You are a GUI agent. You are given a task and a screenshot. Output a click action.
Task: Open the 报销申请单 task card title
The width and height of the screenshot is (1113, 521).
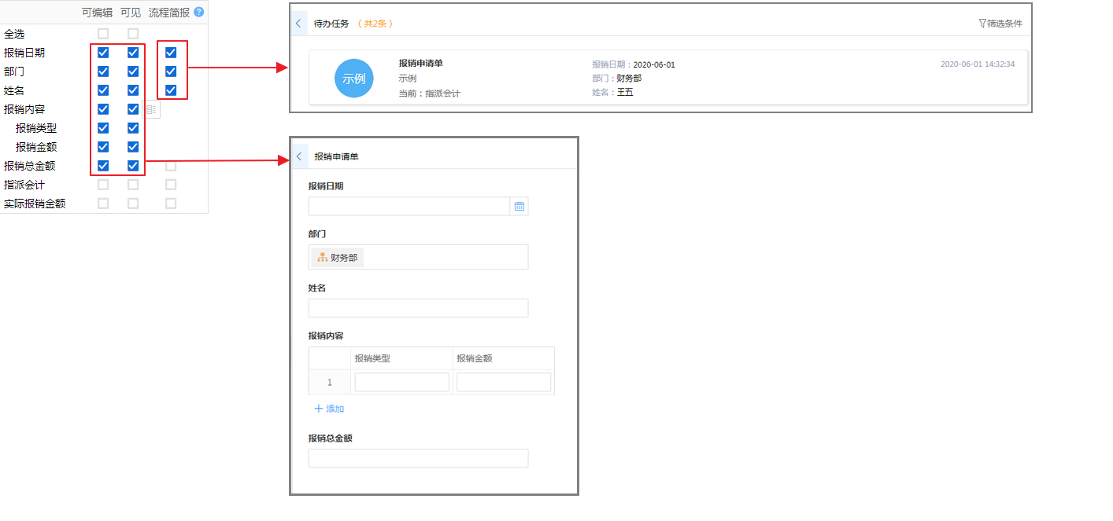(420, 64)
